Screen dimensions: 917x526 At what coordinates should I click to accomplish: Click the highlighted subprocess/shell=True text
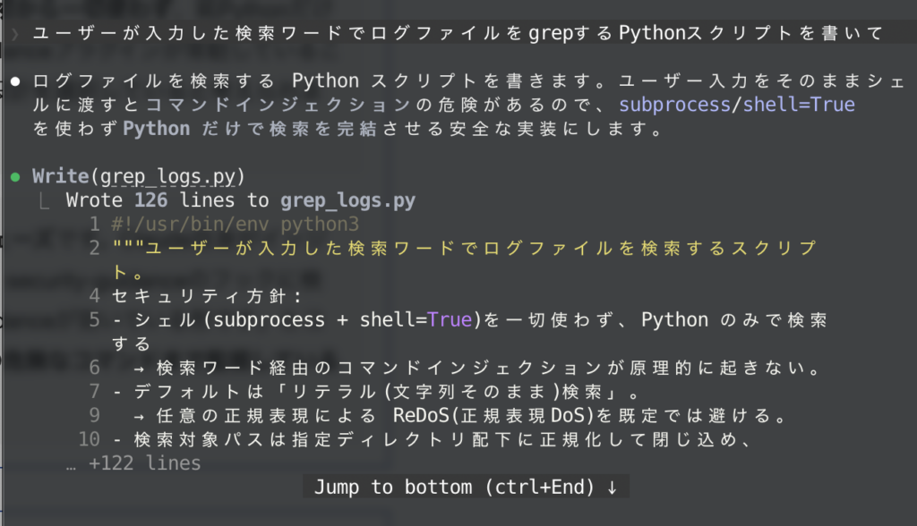tap(737, 105)
